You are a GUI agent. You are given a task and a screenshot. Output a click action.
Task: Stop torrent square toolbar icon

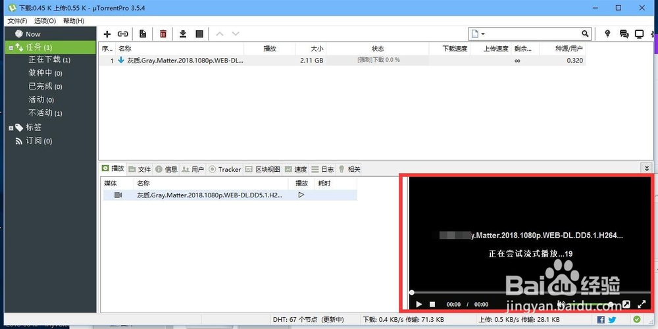200,34
